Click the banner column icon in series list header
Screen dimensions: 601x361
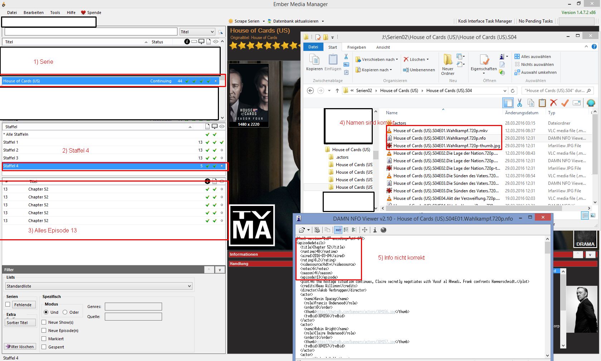pyautogui.click(x=194, y=42)
